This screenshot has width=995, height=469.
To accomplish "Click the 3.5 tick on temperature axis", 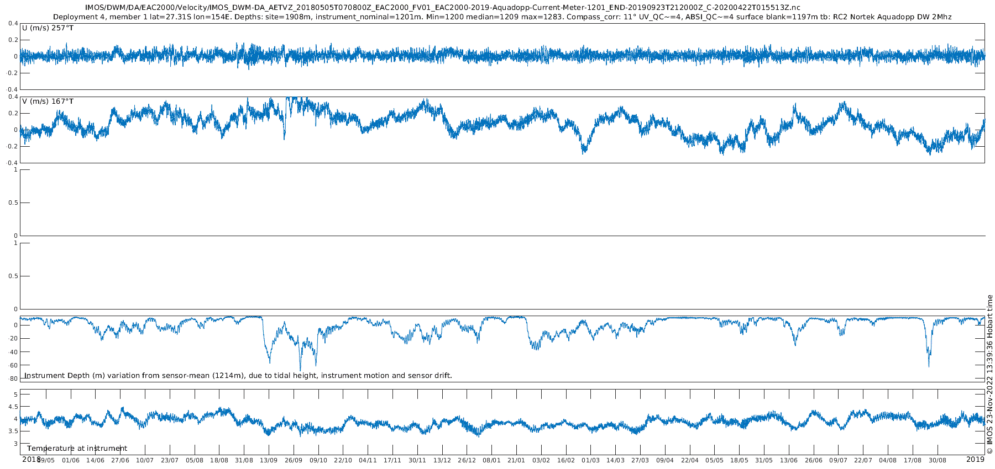I will pos(13,431).
